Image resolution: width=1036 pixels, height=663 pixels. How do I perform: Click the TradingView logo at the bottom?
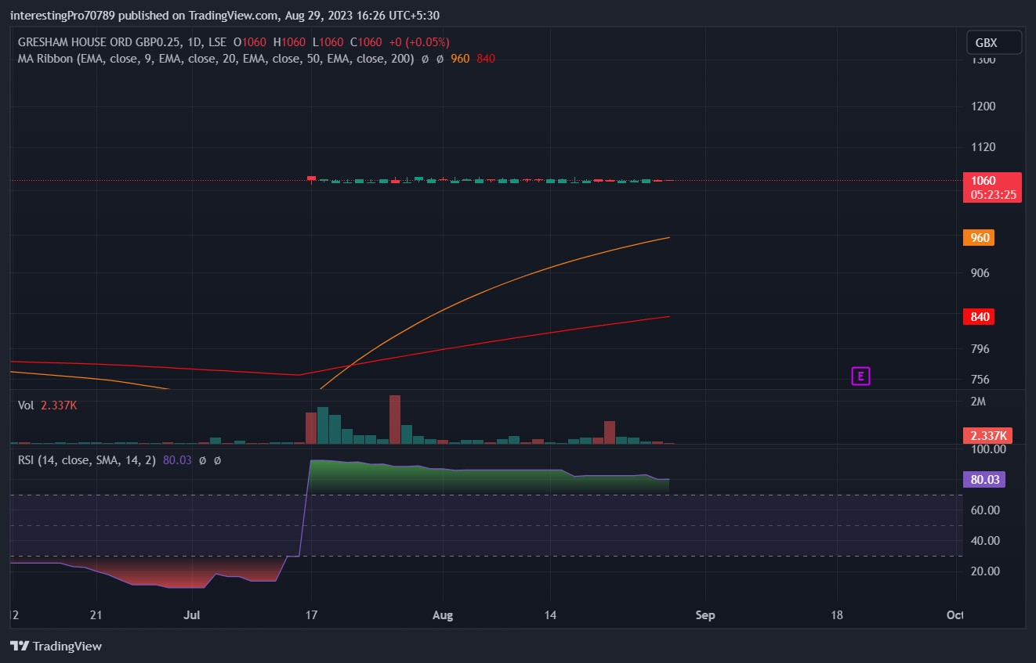(56, 647)
